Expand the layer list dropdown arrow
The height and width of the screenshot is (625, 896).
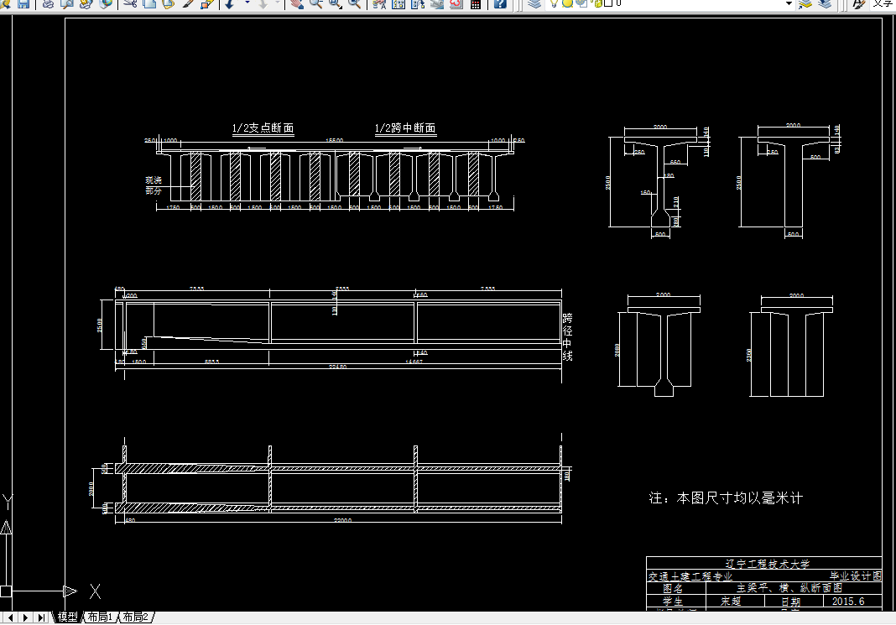(789, 3)
